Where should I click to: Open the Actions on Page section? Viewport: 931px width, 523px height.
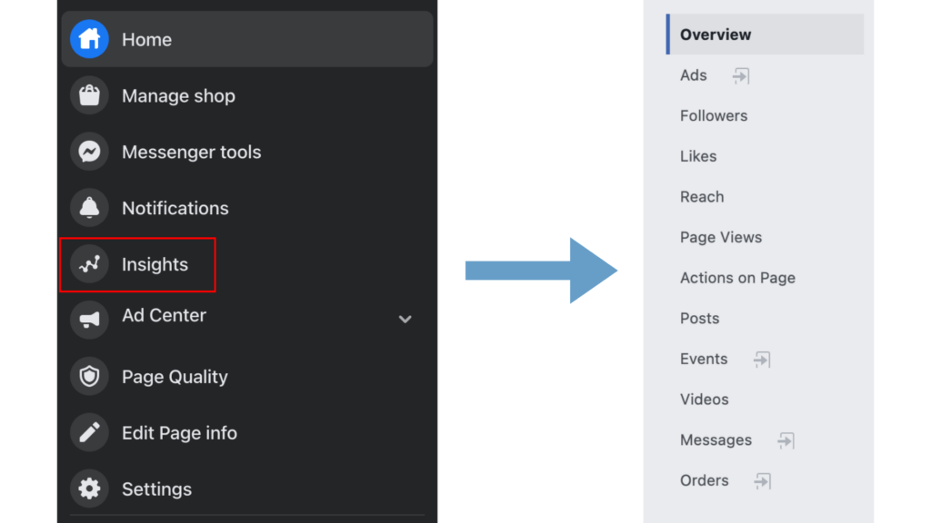click(x=737, y=278)
